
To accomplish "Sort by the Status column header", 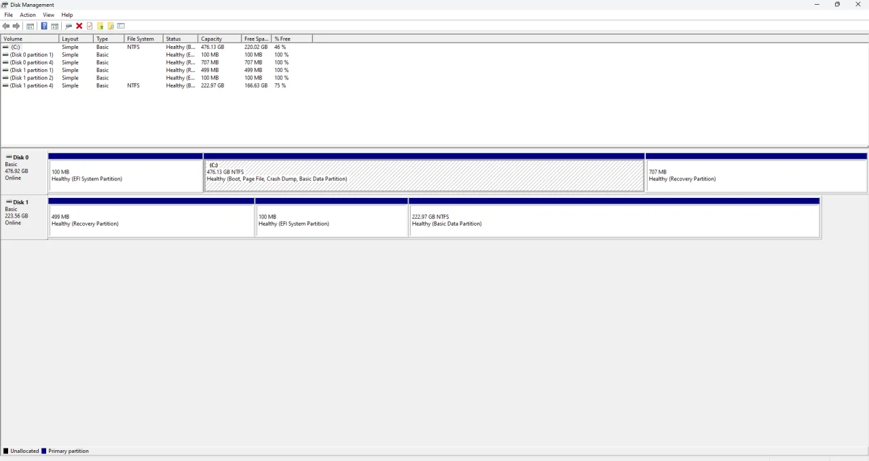I will [x=181, y=39].
